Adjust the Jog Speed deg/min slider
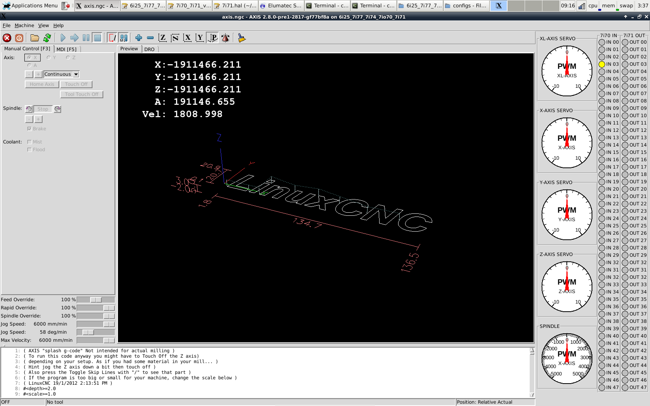 coord(96,332)
